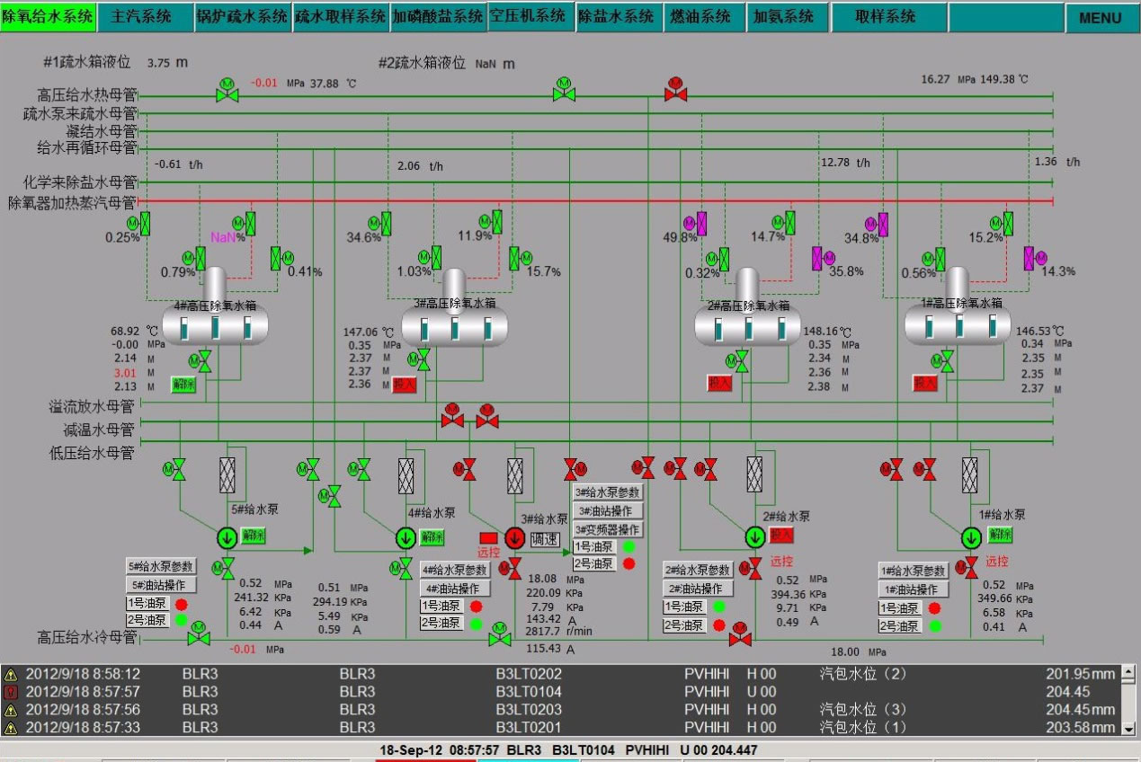Open the 空压机系统 tab
Viewport: 1141px width, 762px height.
[x=528, y=16]
